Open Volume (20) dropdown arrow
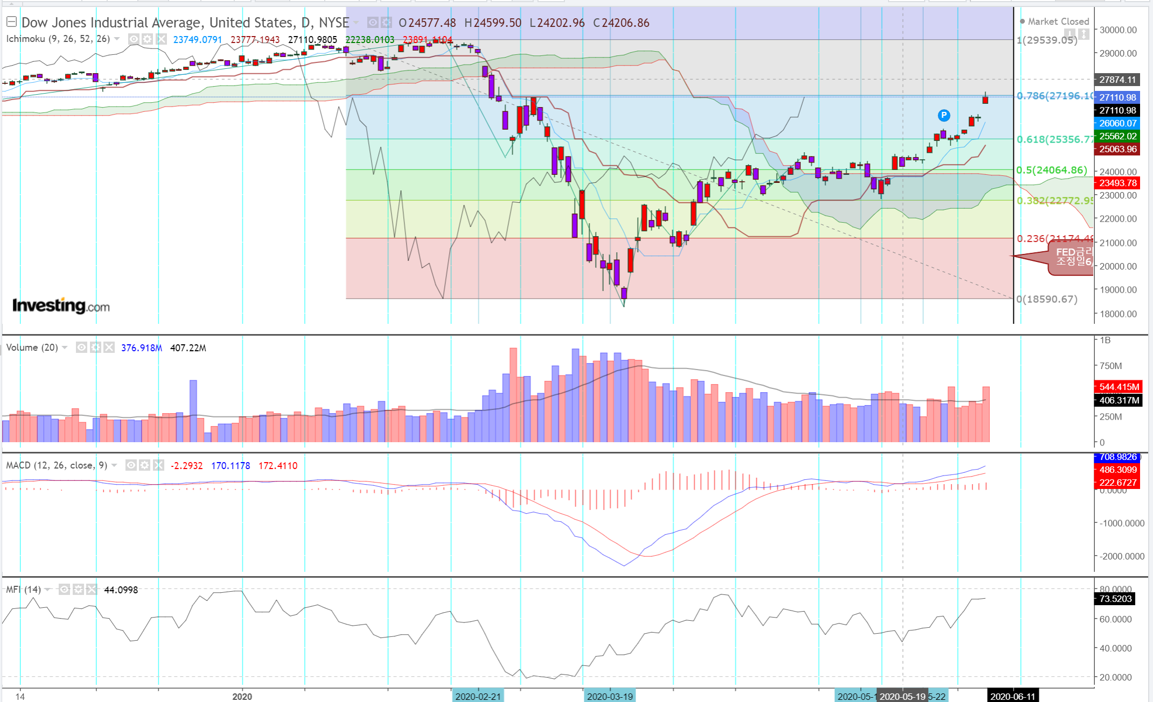1153x702 pixels. [65, 348]
